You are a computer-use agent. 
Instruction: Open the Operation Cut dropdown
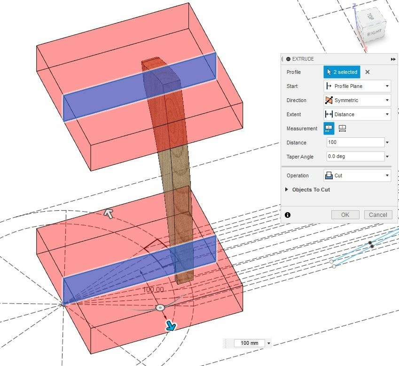(x=357, y=175)
